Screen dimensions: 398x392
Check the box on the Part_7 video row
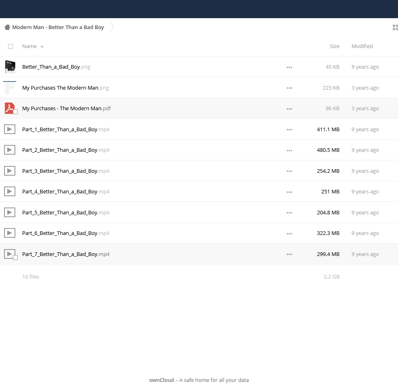15,258
